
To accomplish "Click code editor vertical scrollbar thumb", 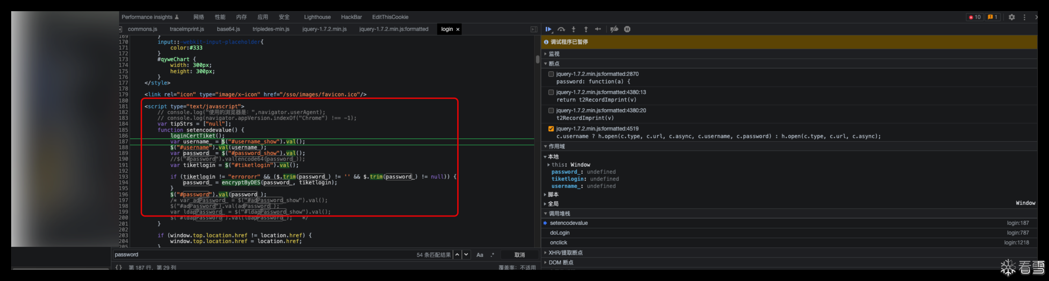I will [537, 59].
